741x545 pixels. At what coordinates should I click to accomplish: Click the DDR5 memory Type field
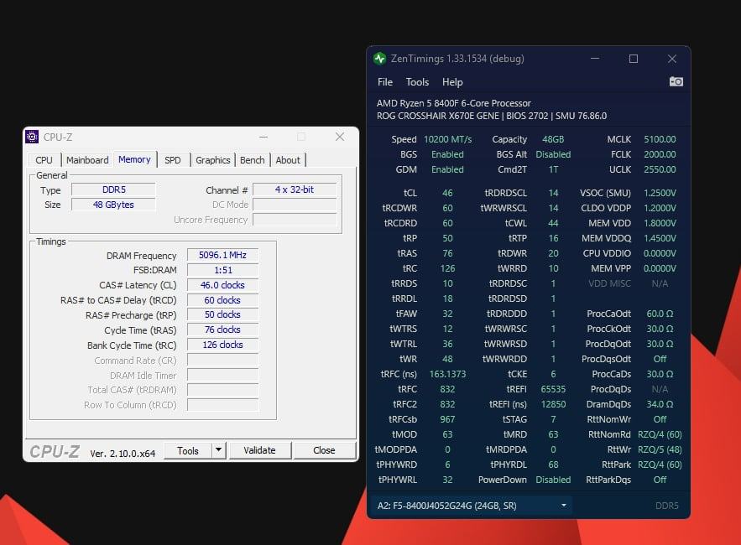coord(113,189)
